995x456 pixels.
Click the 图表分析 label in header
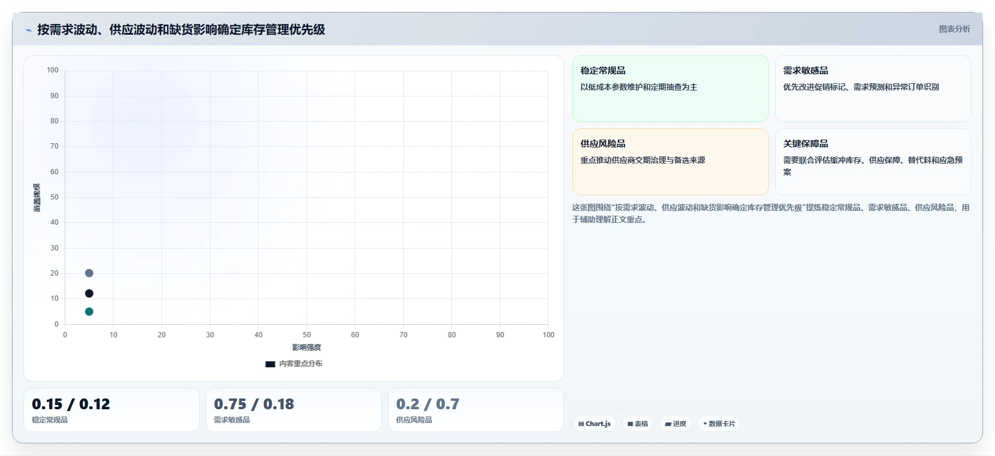click(954, 29)
